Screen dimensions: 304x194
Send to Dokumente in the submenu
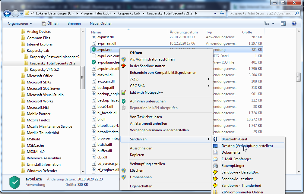click(248, 152)
